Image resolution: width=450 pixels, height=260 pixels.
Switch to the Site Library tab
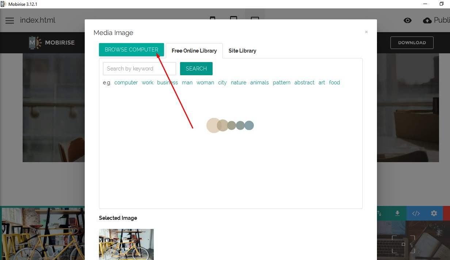pyautogui.click(x=242, y=51)
